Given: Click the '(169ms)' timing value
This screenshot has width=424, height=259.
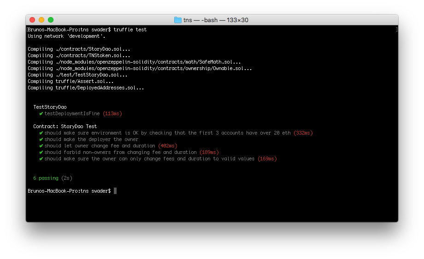Looking at the screenshot, I should pos(267,159).
